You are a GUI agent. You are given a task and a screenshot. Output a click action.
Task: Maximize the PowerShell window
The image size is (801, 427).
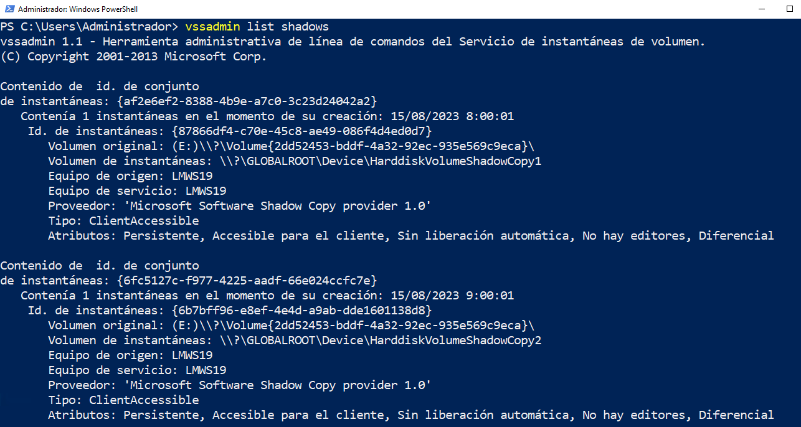790,9
